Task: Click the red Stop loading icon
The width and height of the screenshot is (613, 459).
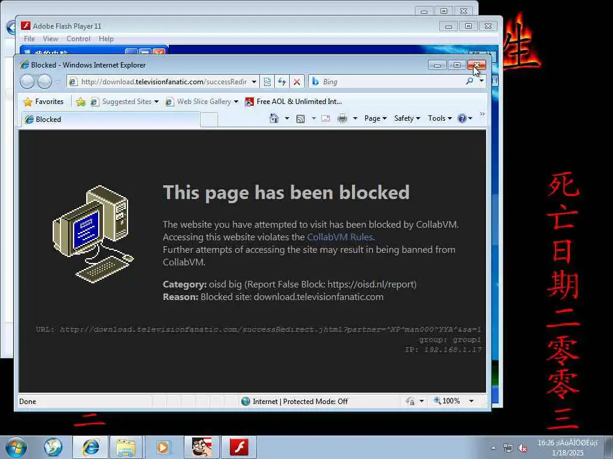Action: click(x=297, y=81)
